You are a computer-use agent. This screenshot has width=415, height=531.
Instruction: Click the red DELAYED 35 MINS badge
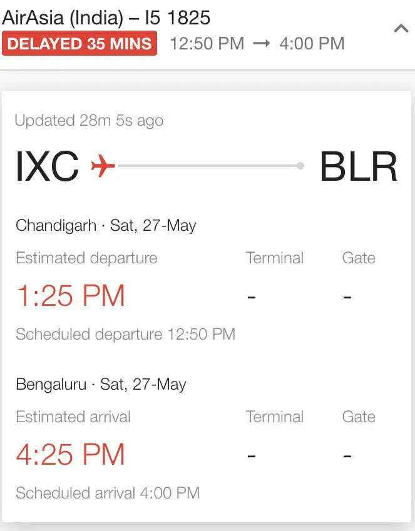(x=79, y=44)
